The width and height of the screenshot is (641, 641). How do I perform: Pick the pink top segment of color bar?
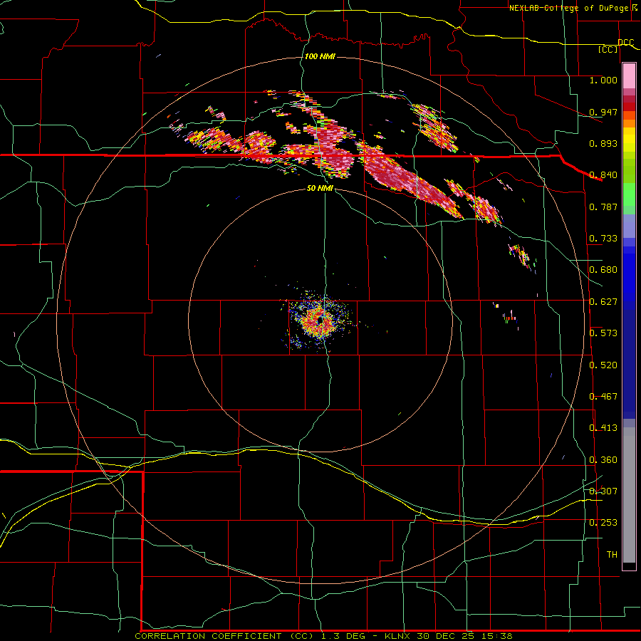point(629,76)
